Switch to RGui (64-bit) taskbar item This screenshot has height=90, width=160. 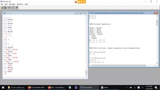pos(89,87)
